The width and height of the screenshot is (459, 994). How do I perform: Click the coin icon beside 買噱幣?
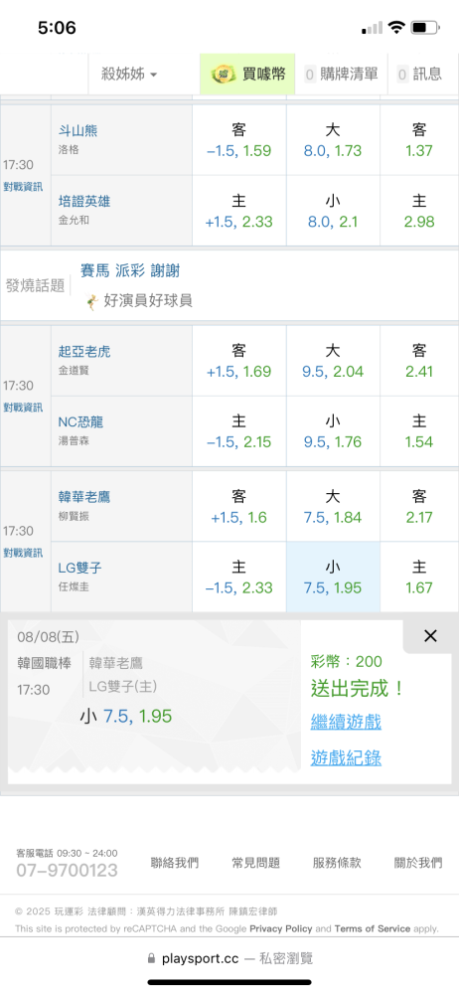coord(224,75)
